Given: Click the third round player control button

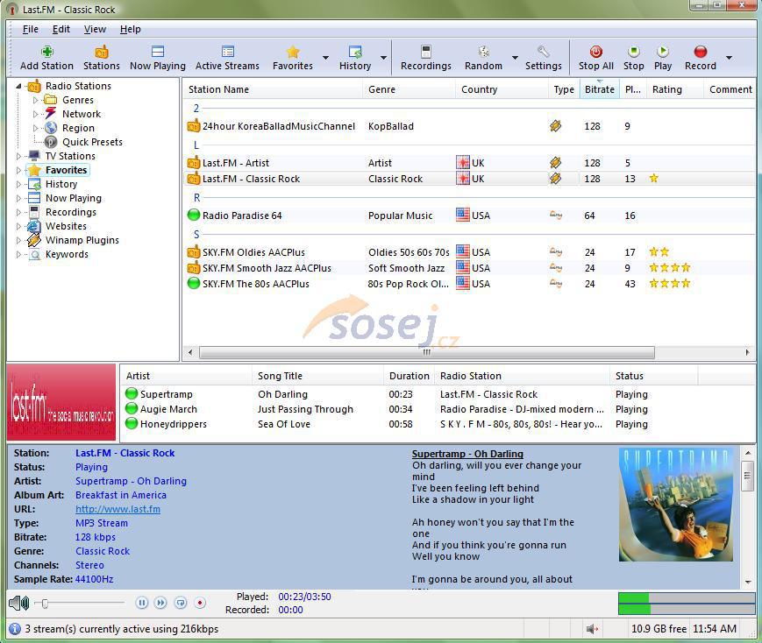Looking at the screenshot, I should click(x=181, y=604).
